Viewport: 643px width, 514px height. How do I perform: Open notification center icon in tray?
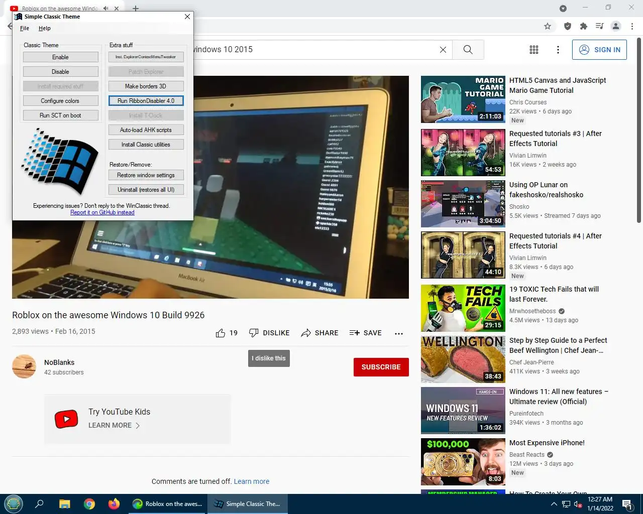(627, 504)
